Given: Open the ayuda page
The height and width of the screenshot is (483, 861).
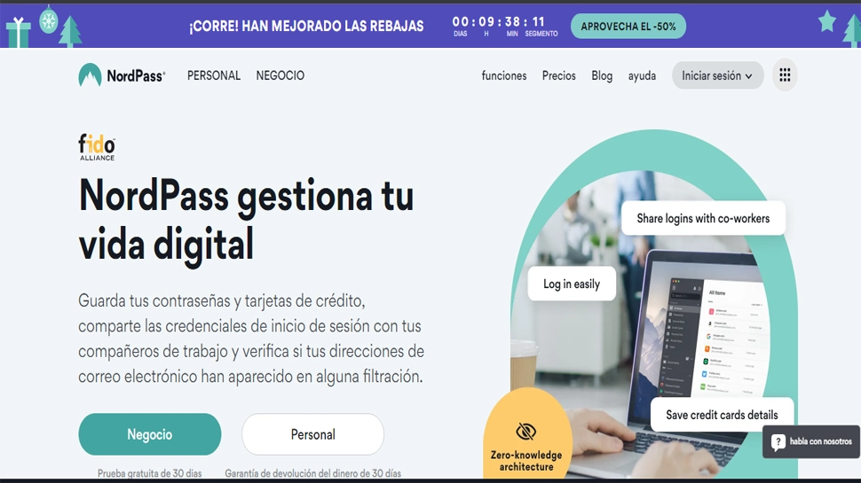Looking at the screenshot, I should [x=642, y=75].
